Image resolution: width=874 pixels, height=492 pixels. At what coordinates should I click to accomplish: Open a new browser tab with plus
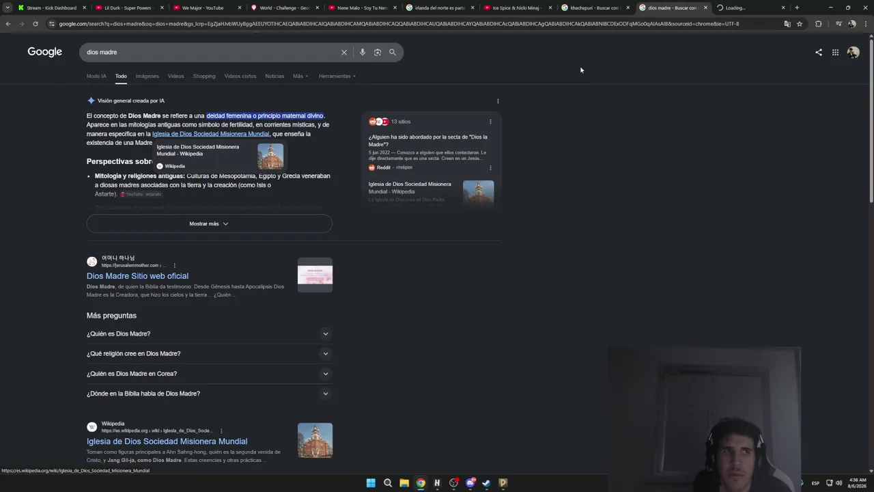(x=797, y=8)
